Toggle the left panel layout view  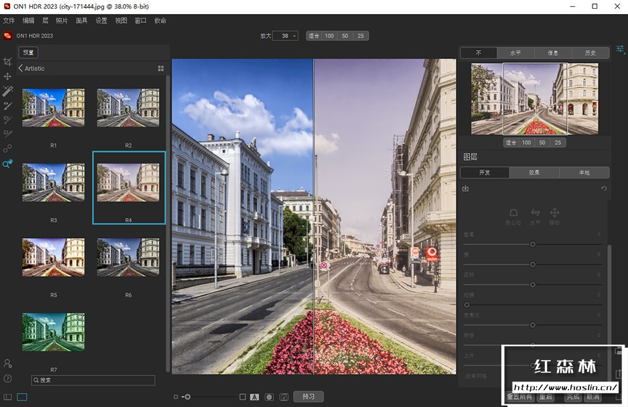pos(7,397)
